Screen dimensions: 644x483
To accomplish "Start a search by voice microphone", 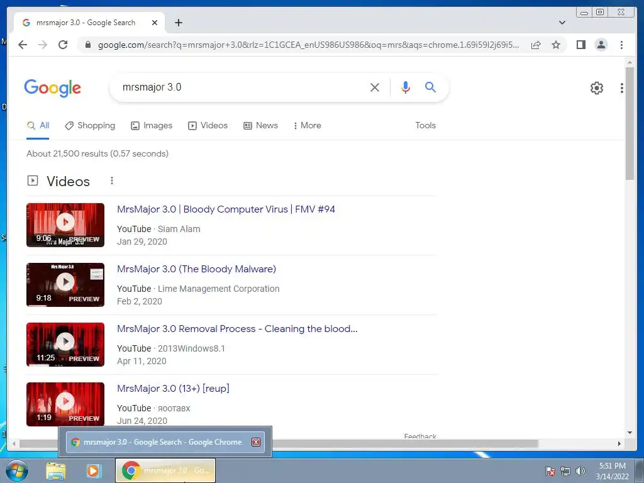I will [406, 87].
